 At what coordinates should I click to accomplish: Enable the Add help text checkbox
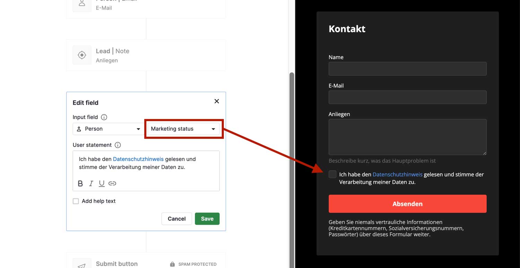pyautogui.click(x=76, y=201)
